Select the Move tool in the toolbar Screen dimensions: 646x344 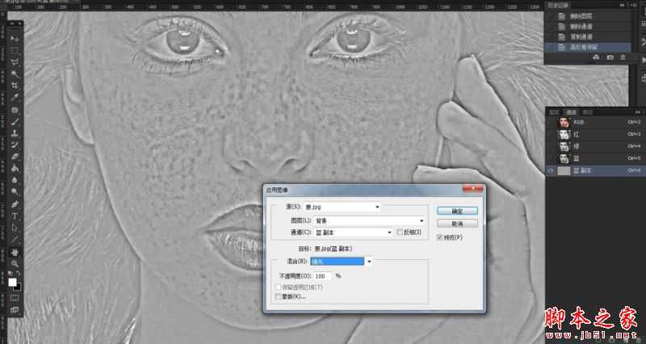click(x=15, y=38)
